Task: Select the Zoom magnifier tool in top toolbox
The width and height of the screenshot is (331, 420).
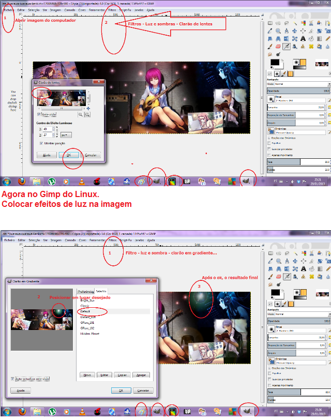Action: click(278, 31)
